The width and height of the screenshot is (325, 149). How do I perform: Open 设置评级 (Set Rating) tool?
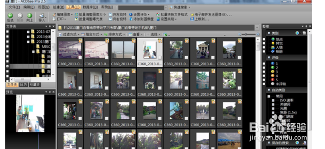pyautogui.click(x=139, y=15)
